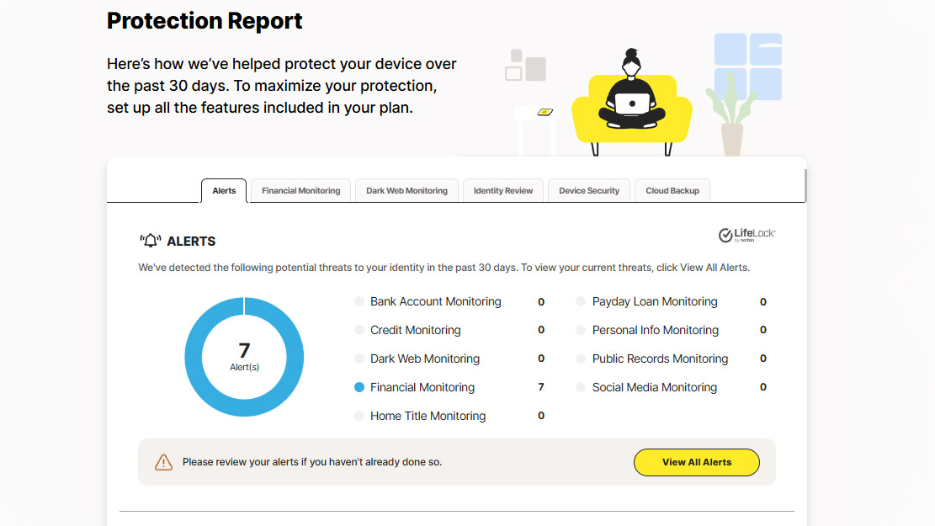Click the Home Title Monitoring legend dot

coord(359,416)
